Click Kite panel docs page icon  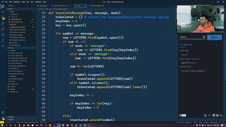pos(206,115)
